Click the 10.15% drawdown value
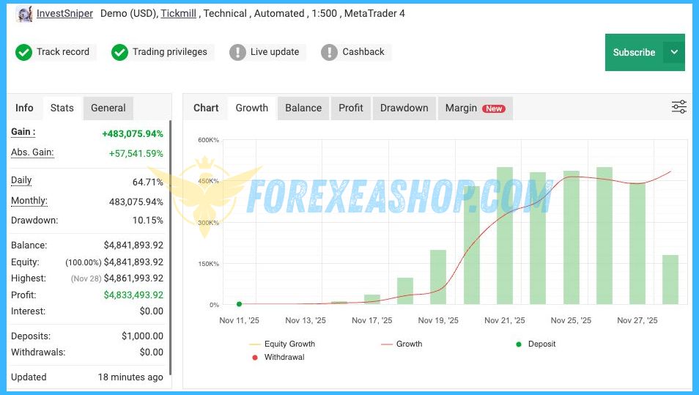 pos(147,221)
